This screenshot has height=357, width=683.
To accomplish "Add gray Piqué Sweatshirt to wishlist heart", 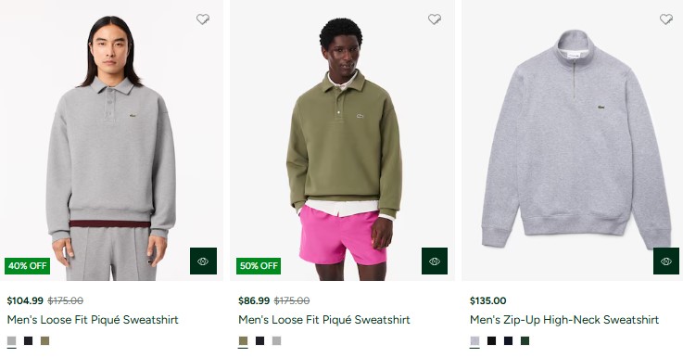I will (203, 19).
